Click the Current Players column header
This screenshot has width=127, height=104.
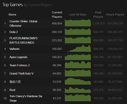(x=57, y=14)
